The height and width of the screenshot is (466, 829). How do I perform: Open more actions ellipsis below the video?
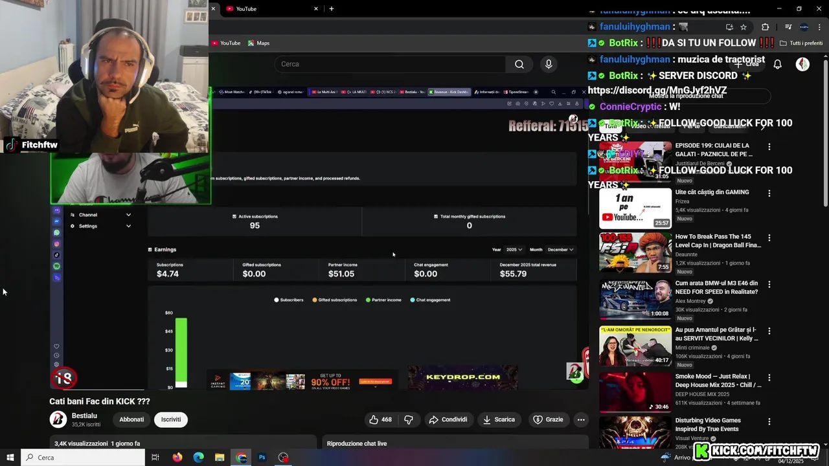[581, 419]
